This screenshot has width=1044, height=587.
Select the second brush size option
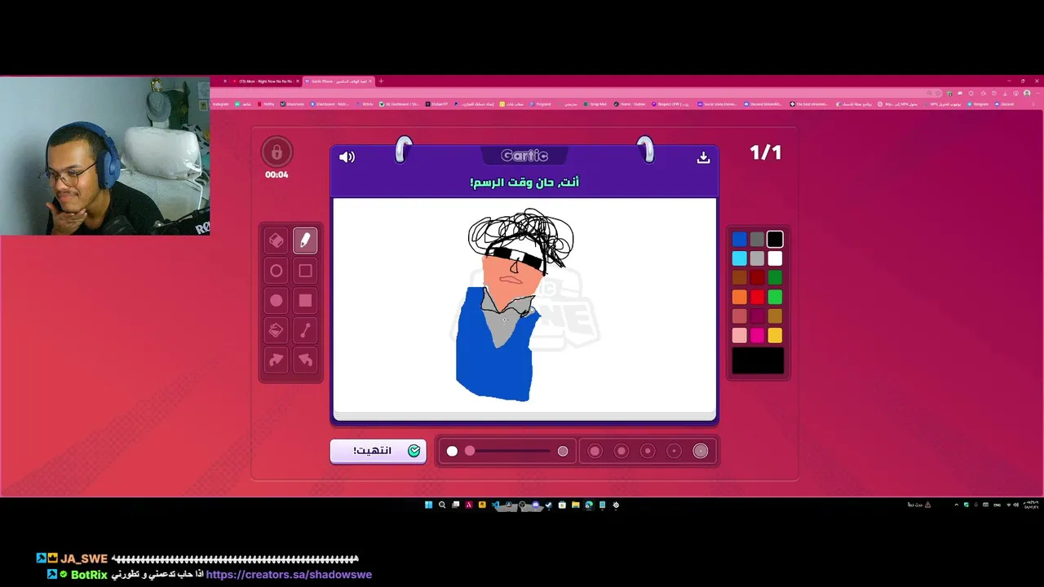pyautogui.click(x=622, y=451)
